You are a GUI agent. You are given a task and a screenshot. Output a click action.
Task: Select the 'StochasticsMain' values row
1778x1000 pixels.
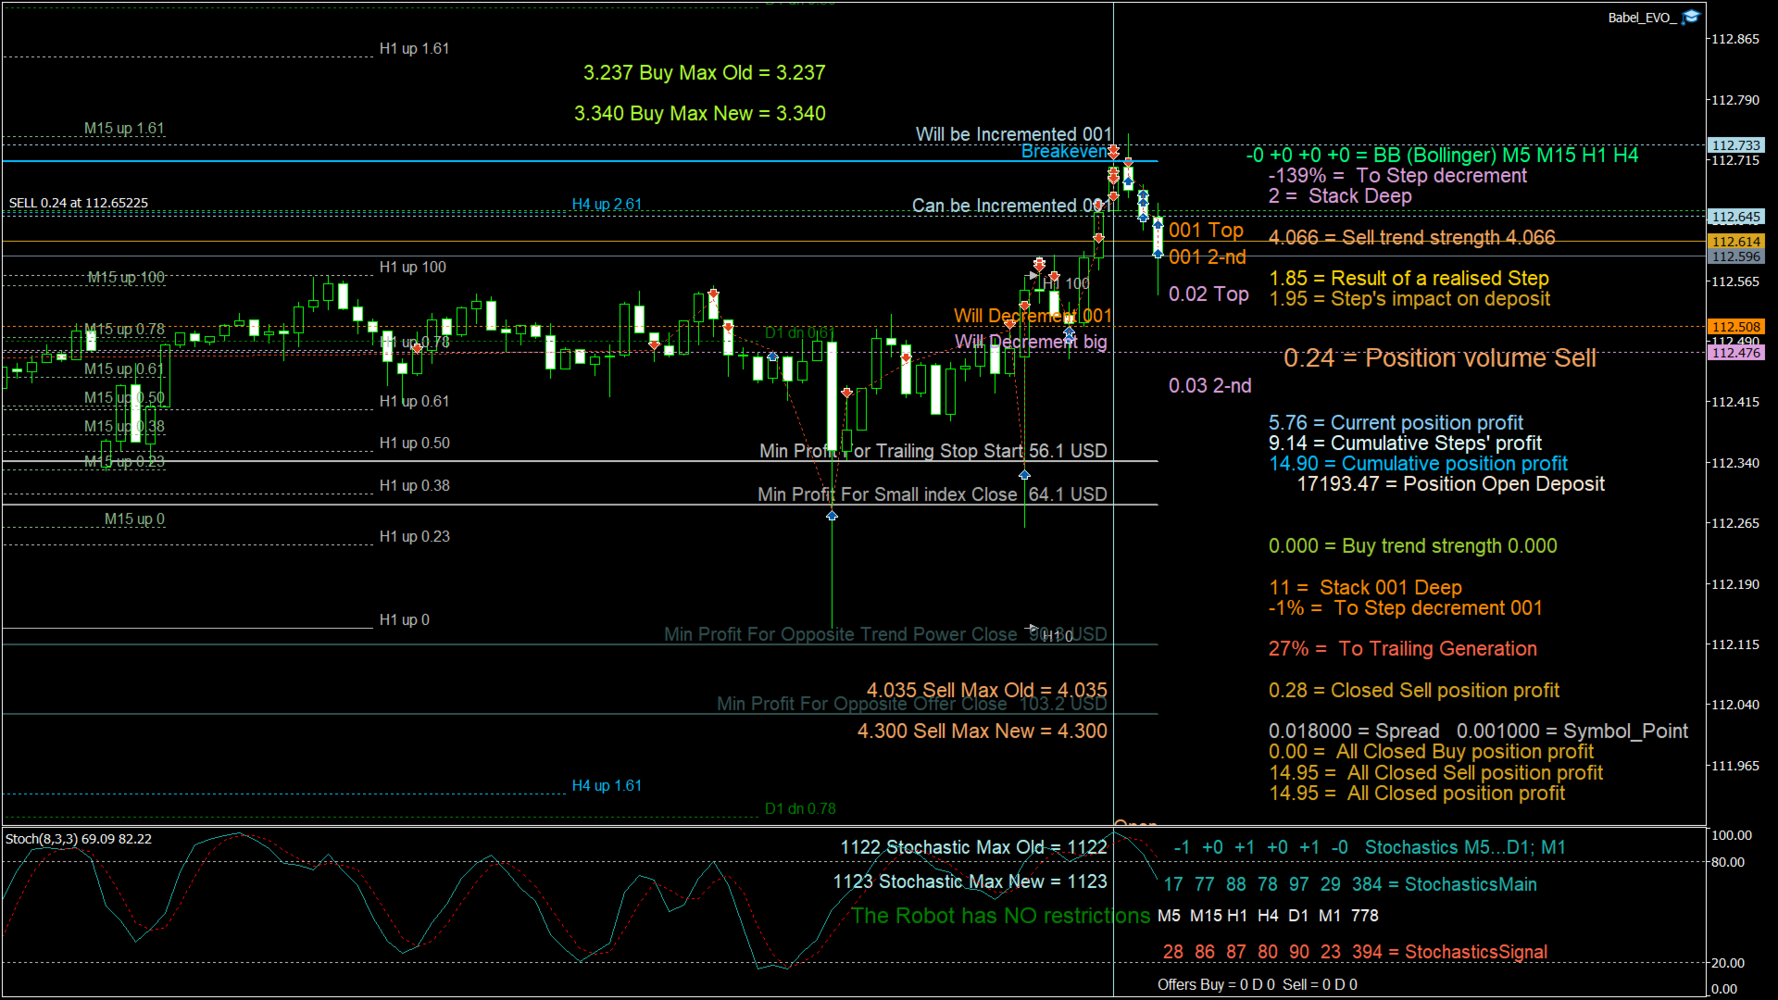click(1349, 884)
